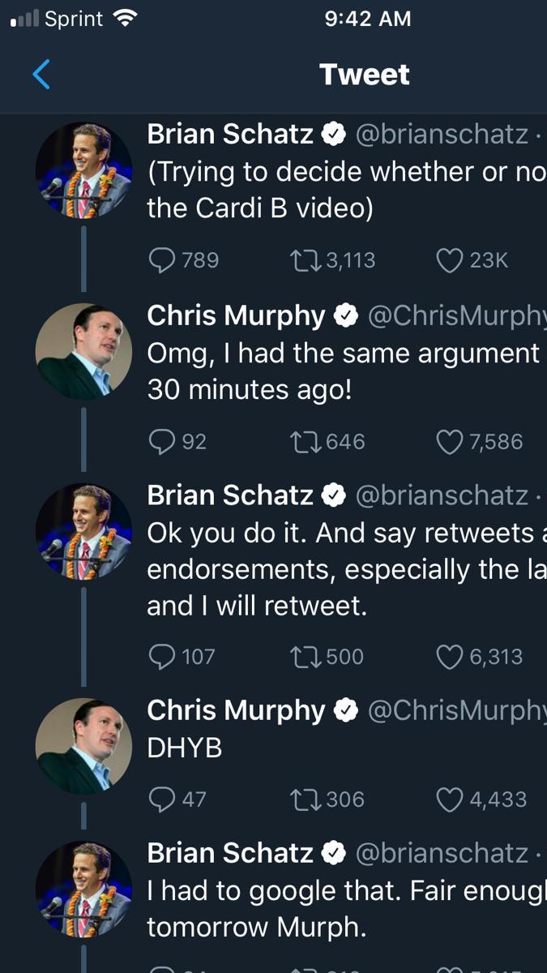Like the tweet with 7,586 likes

[448, 441]
